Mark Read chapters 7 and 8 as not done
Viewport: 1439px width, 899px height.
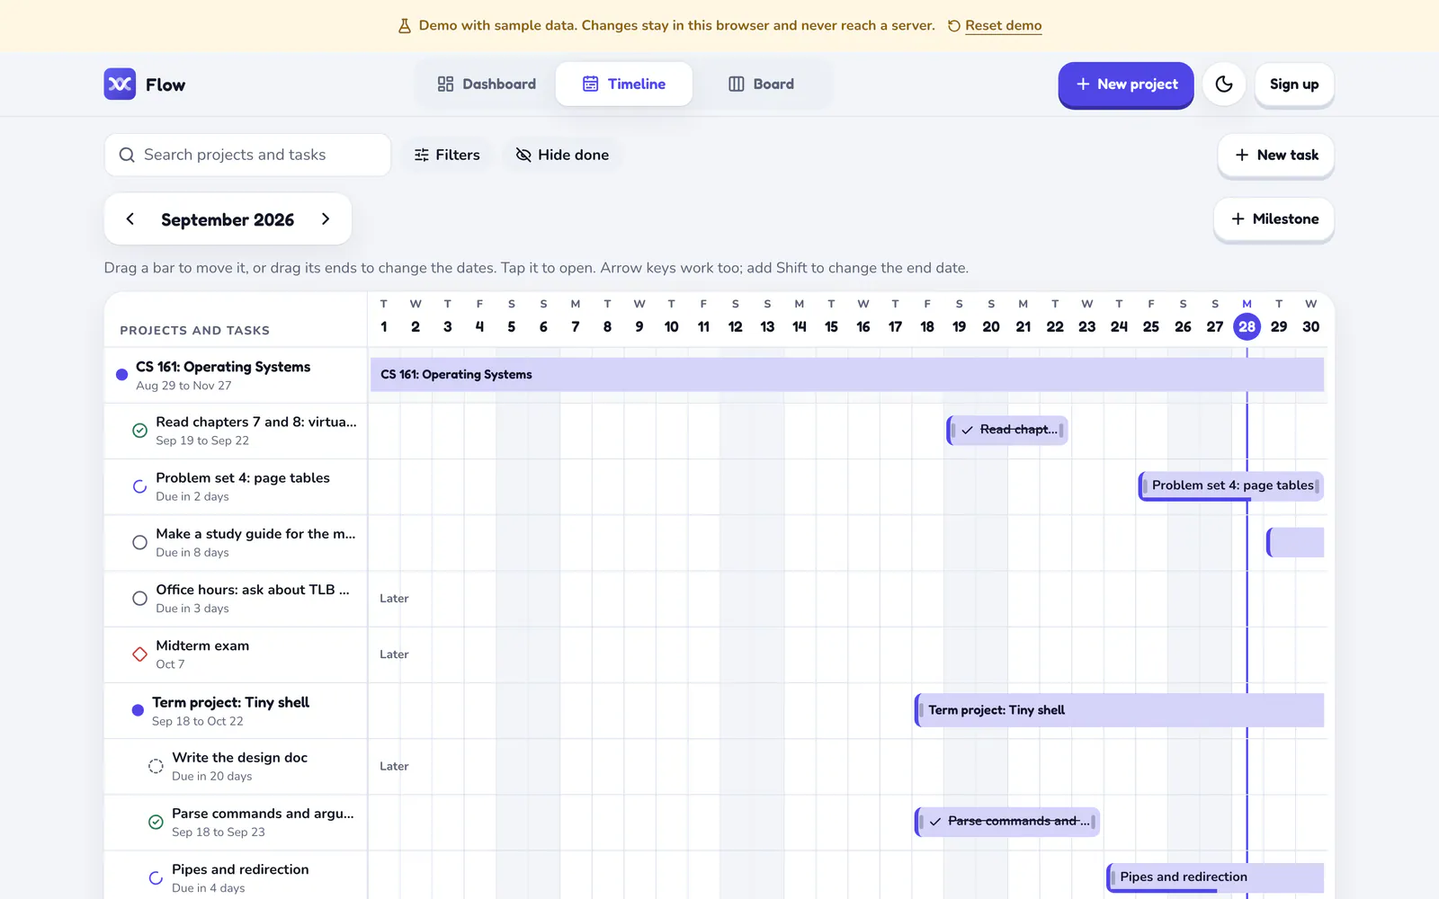point(139,431)
